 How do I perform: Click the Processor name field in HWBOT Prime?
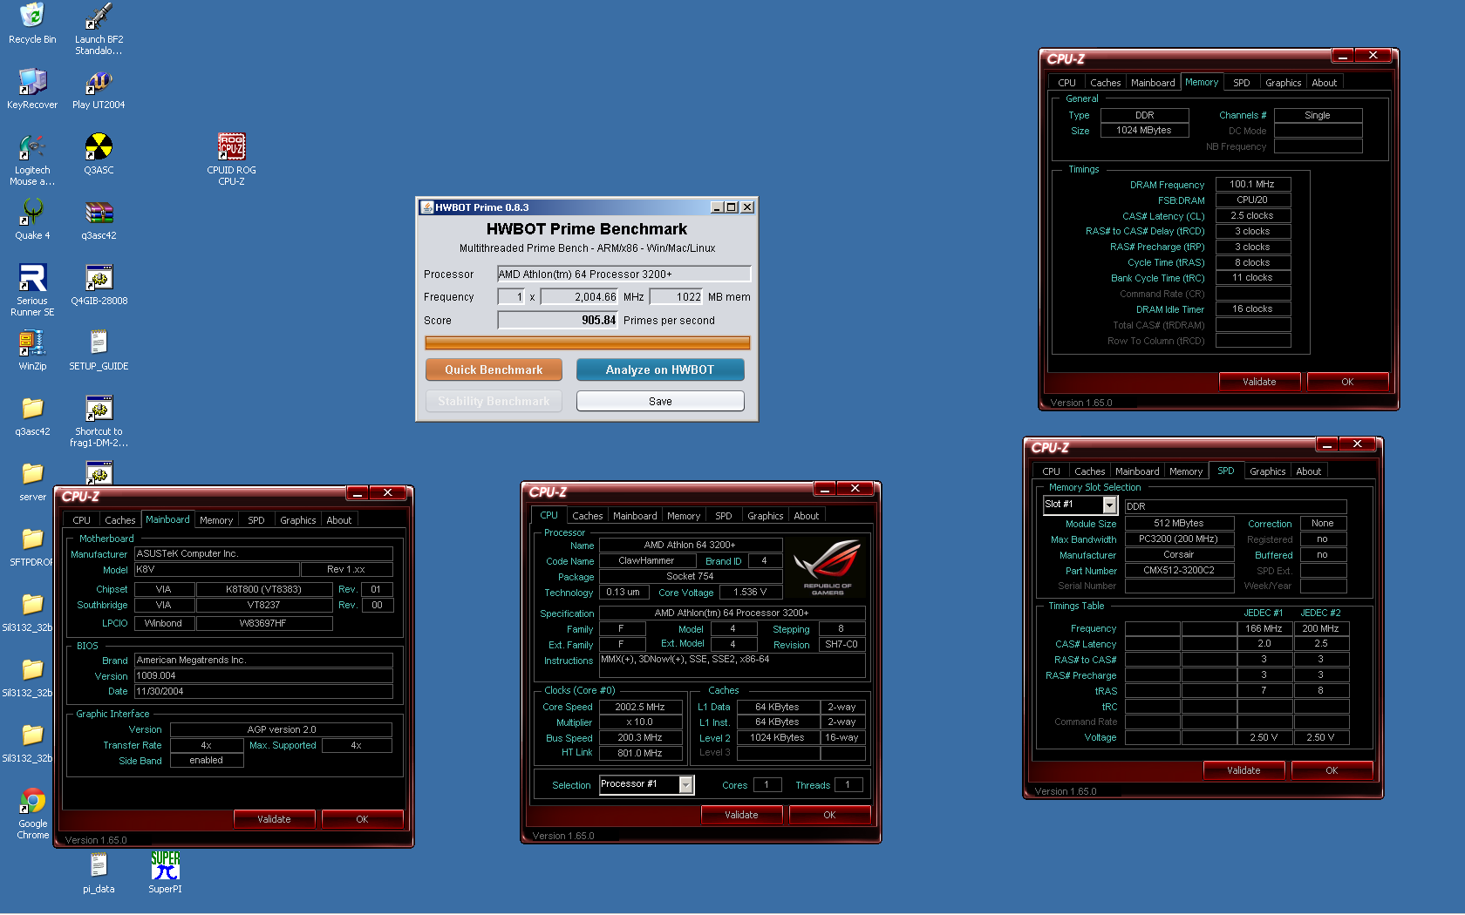tap(623, 274)
